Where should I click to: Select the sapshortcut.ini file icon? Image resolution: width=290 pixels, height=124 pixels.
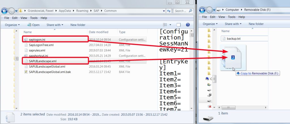[26, 56]
